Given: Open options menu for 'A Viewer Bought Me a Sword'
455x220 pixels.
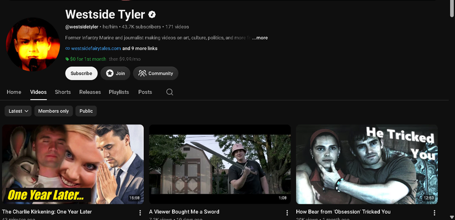Looking at the screenshot, I should pyautogui.click(x=287, y=213).
